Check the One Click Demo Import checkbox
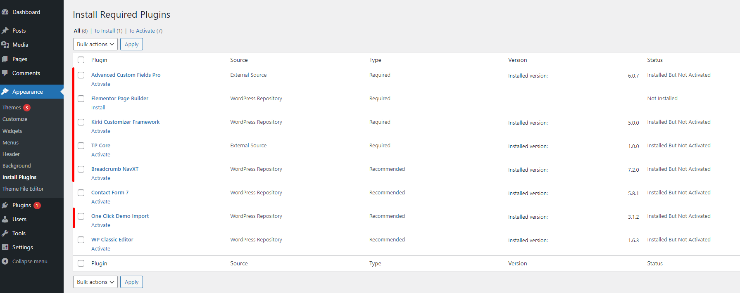Viewport: 740px width, 293px height. tap(81, 216)
